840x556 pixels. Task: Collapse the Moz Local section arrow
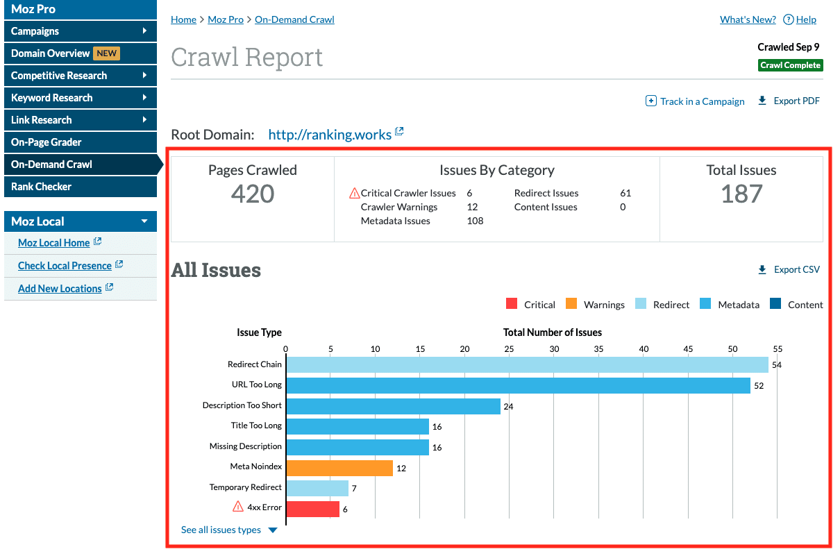click(144, 221)
